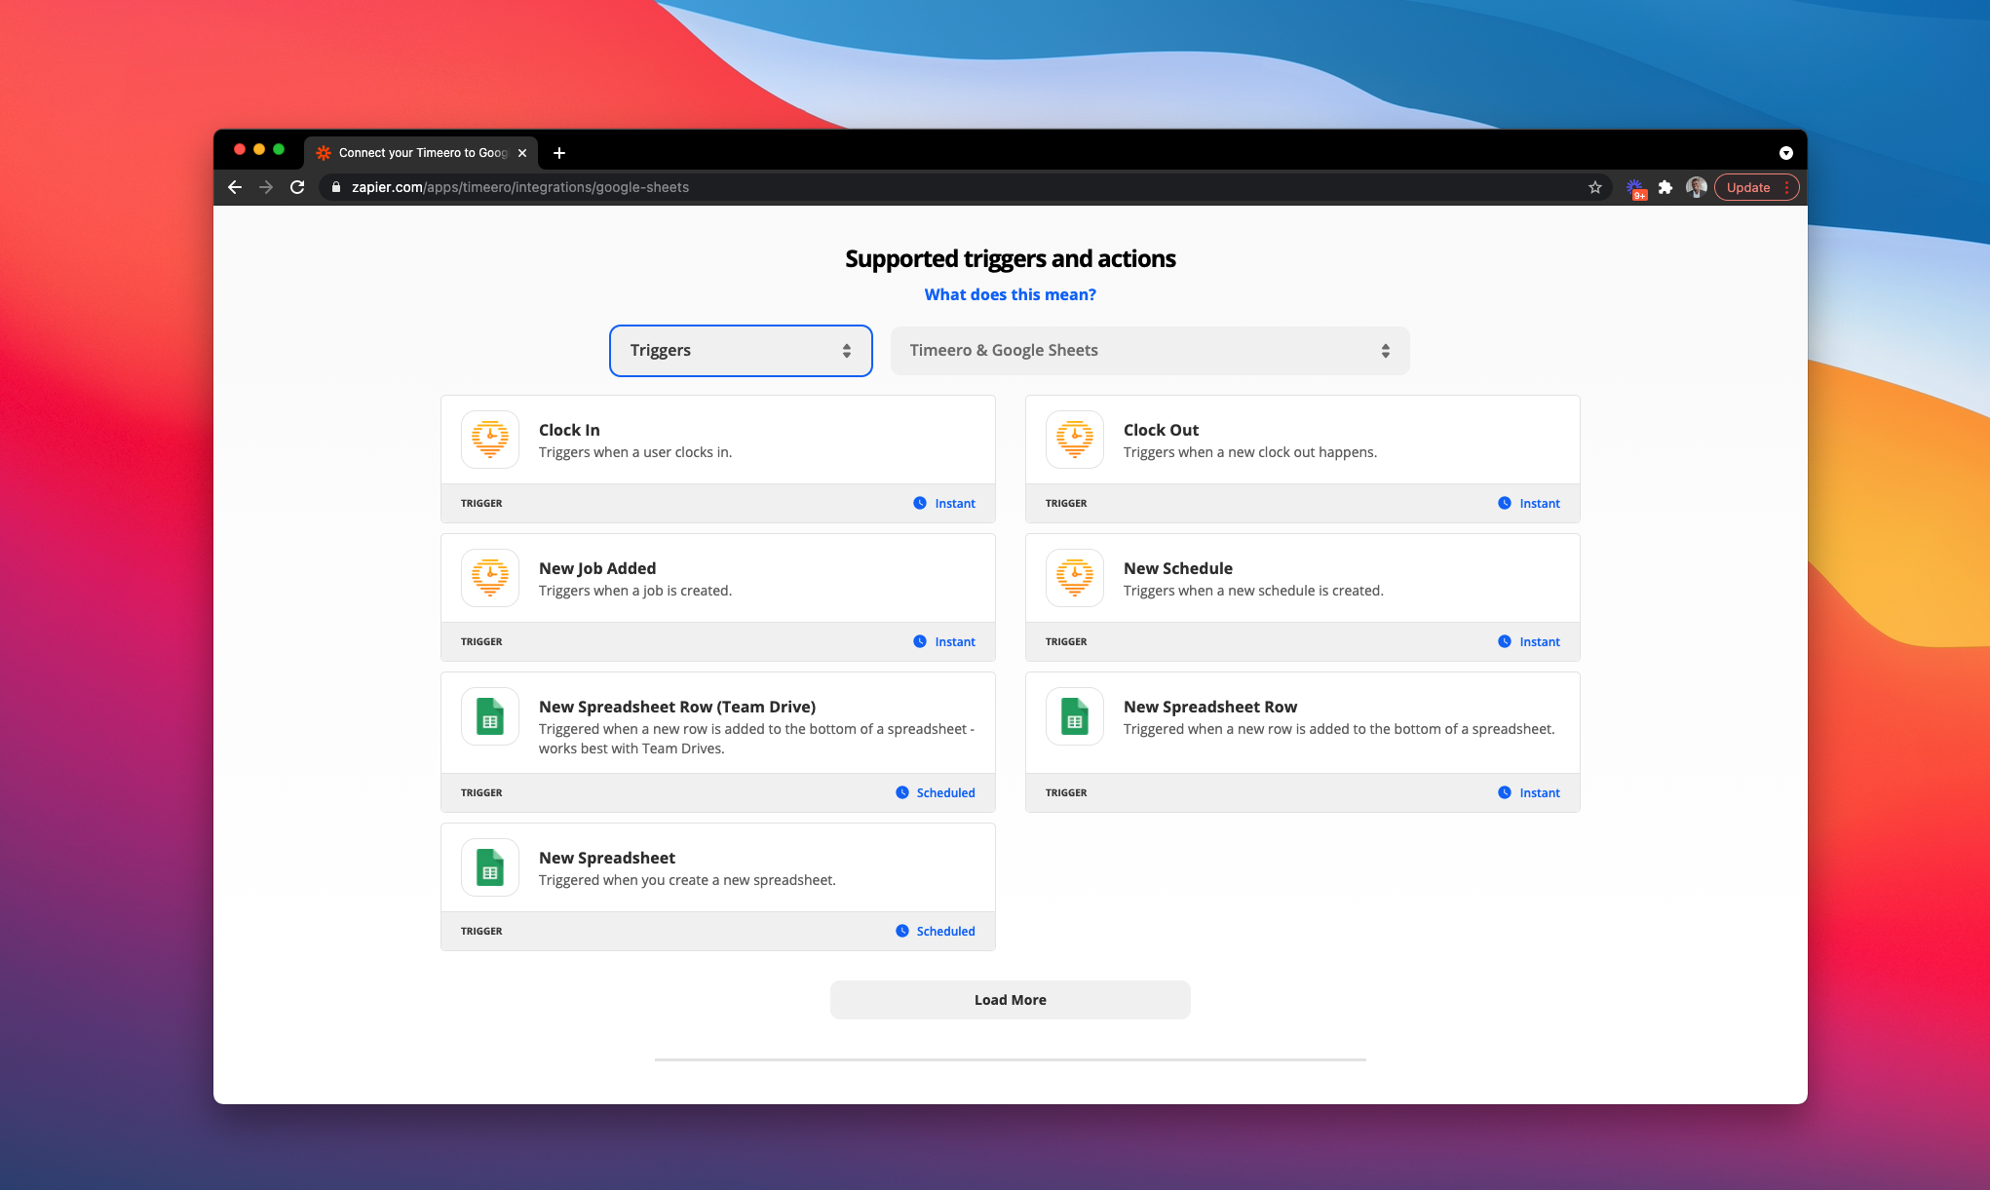Click the Timeero icon on Clock Out card
The width and height of the screenshot is (1990, 1190).
1075,440
